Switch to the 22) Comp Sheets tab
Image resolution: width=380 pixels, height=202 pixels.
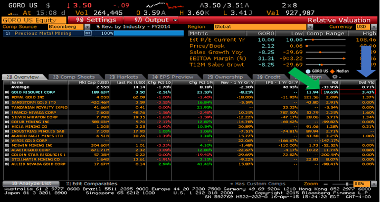click(x=74, y=77)
